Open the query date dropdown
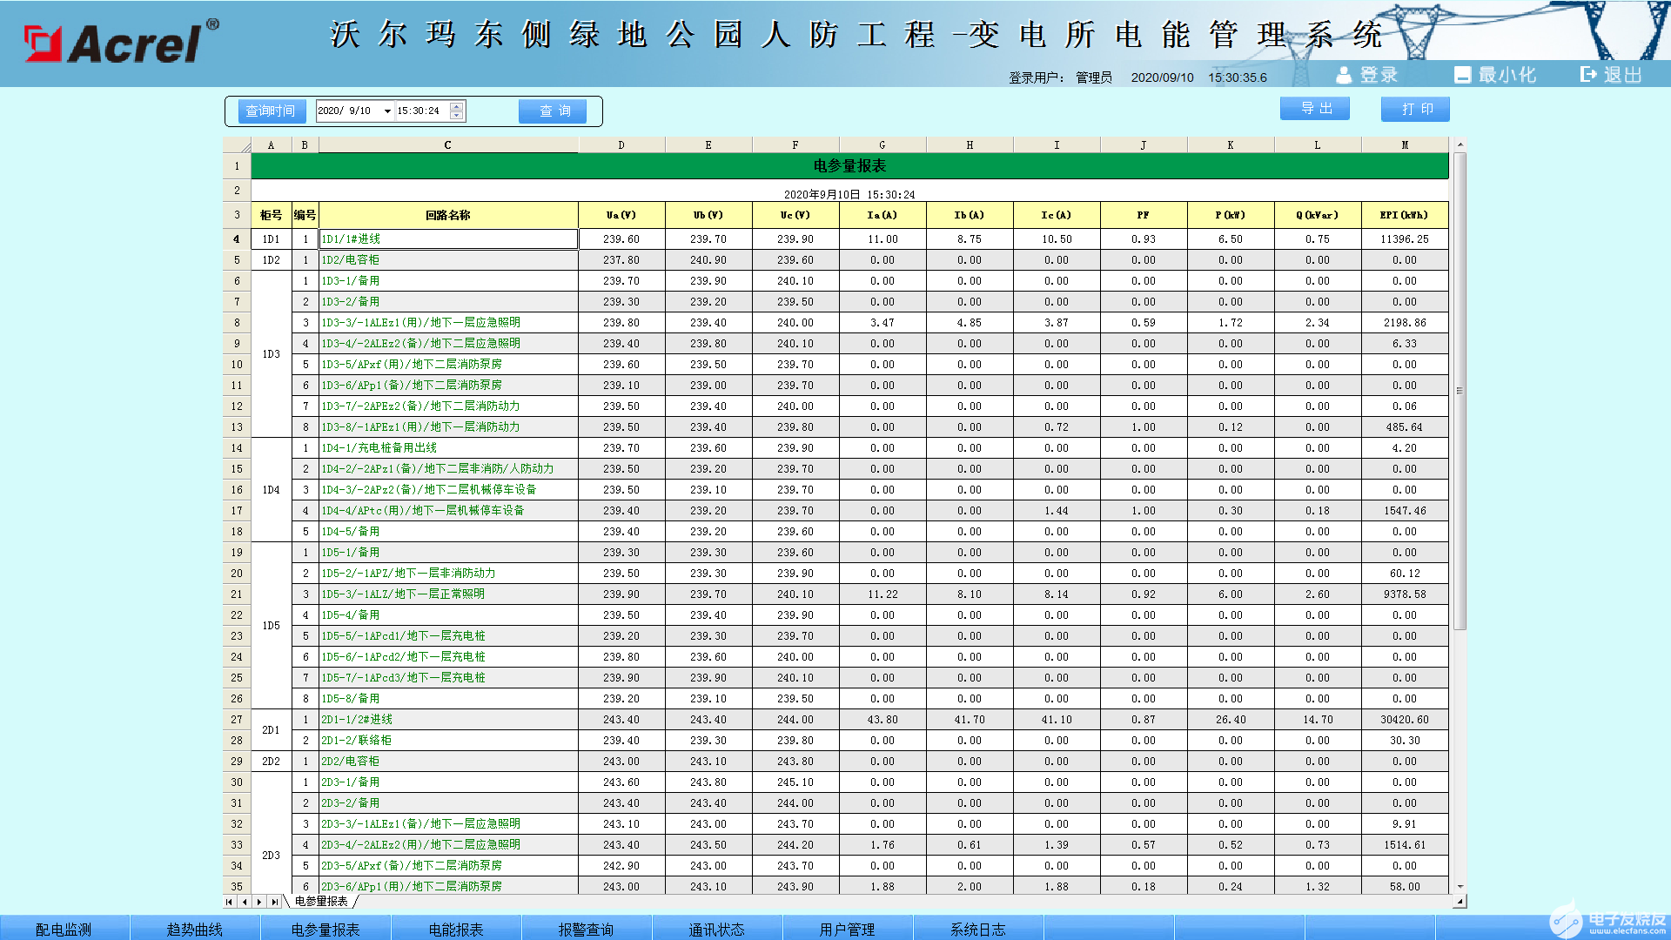 coord(387,111)
